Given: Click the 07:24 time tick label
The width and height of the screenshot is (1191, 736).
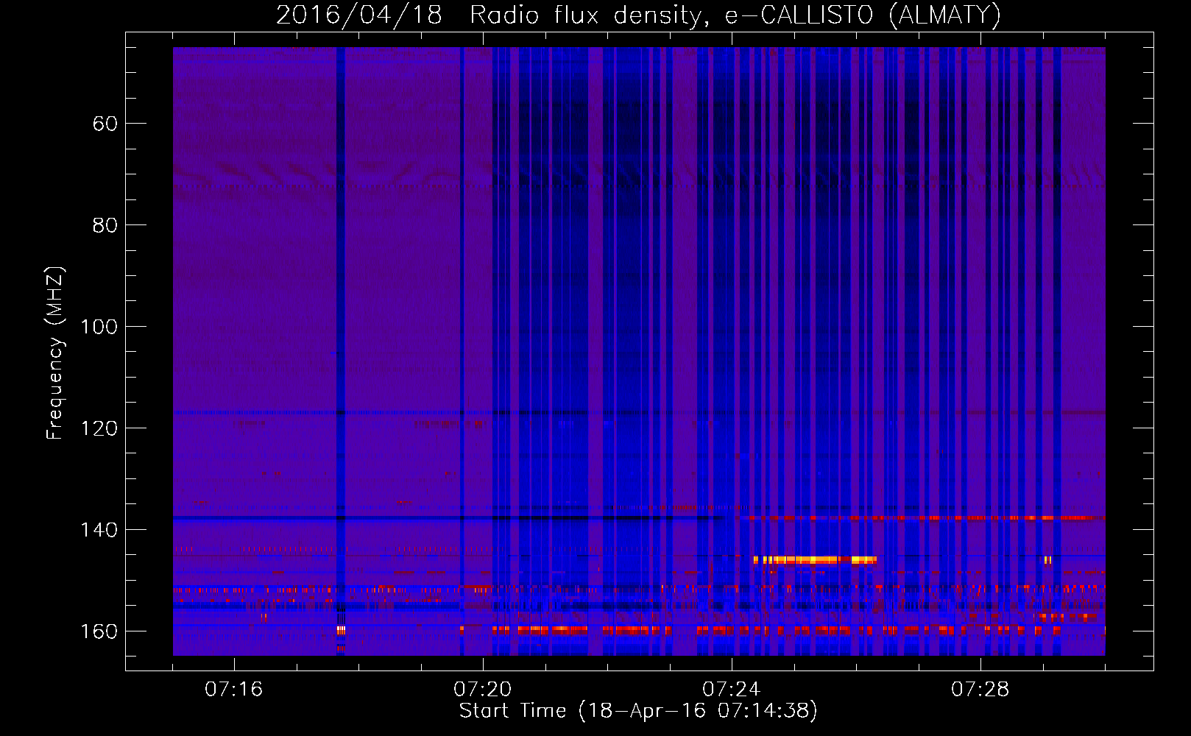Looking at the screenshot, I should point(732,690).
